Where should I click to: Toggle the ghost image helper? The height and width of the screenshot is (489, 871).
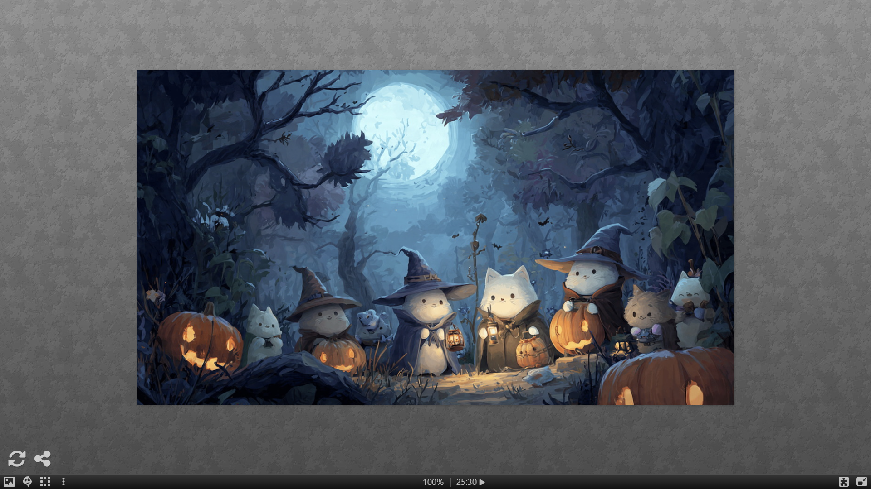coord(27,482)
